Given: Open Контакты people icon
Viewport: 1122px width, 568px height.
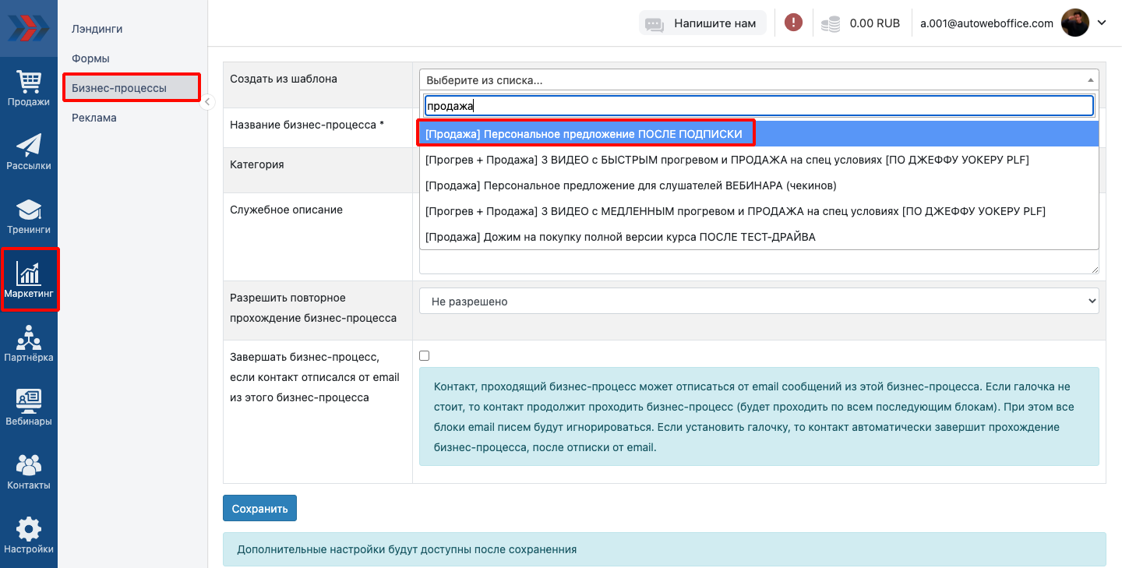Looking at the screenshot, I should (29, 471).
